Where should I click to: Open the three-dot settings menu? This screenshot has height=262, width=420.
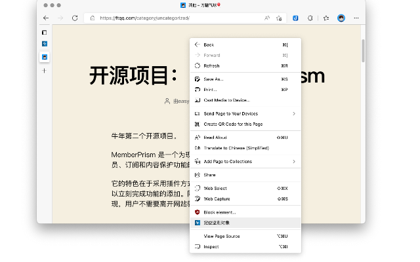click(356, 18)
